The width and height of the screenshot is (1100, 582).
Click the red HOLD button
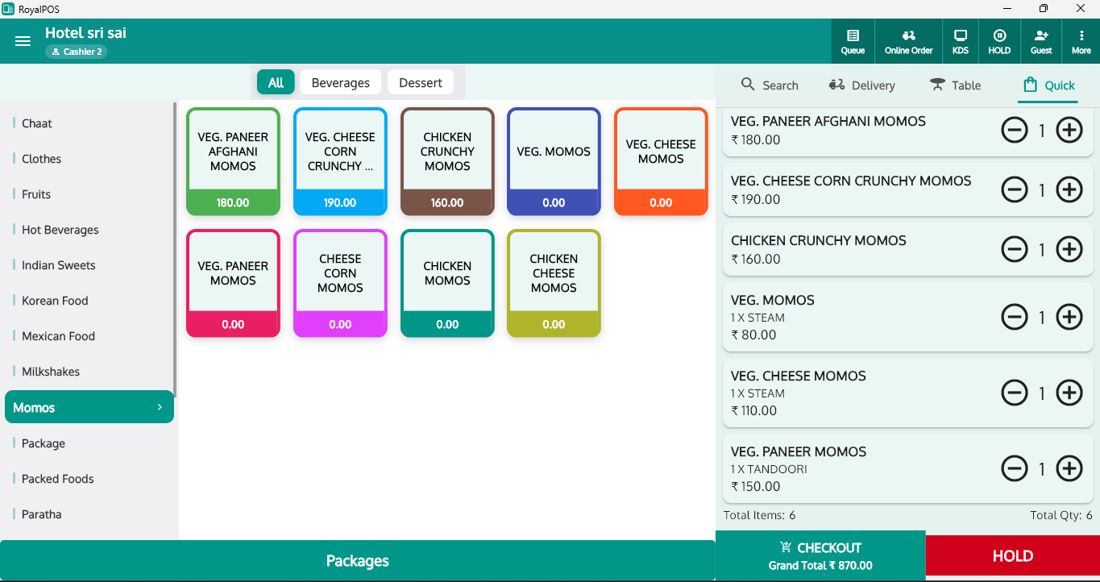click(1013, 556)
